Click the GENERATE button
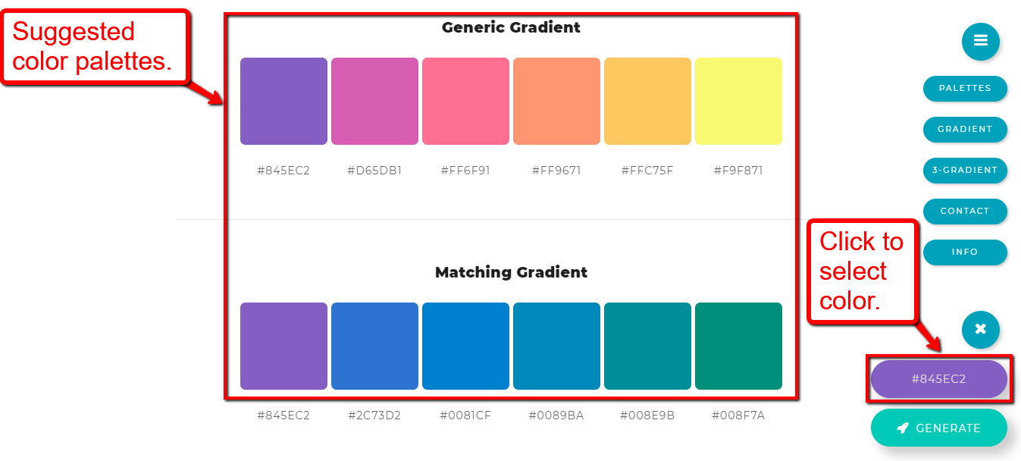This screenshot has width=1021, height=461. (x=938, y=428)
